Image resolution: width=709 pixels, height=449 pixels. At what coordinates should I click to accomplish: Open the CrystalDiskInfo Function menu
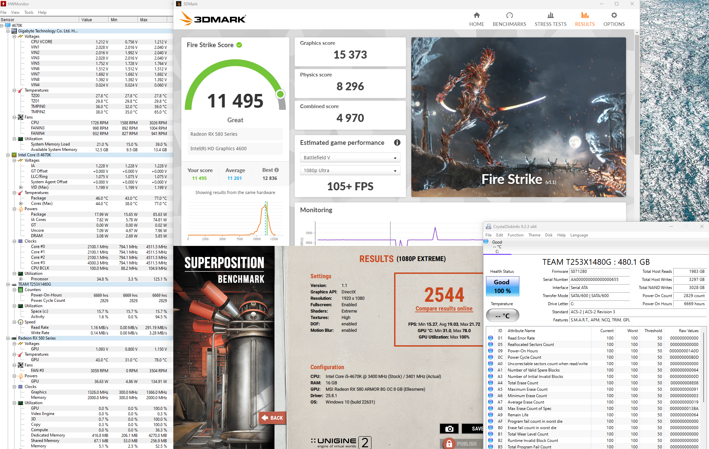(515, 235)
